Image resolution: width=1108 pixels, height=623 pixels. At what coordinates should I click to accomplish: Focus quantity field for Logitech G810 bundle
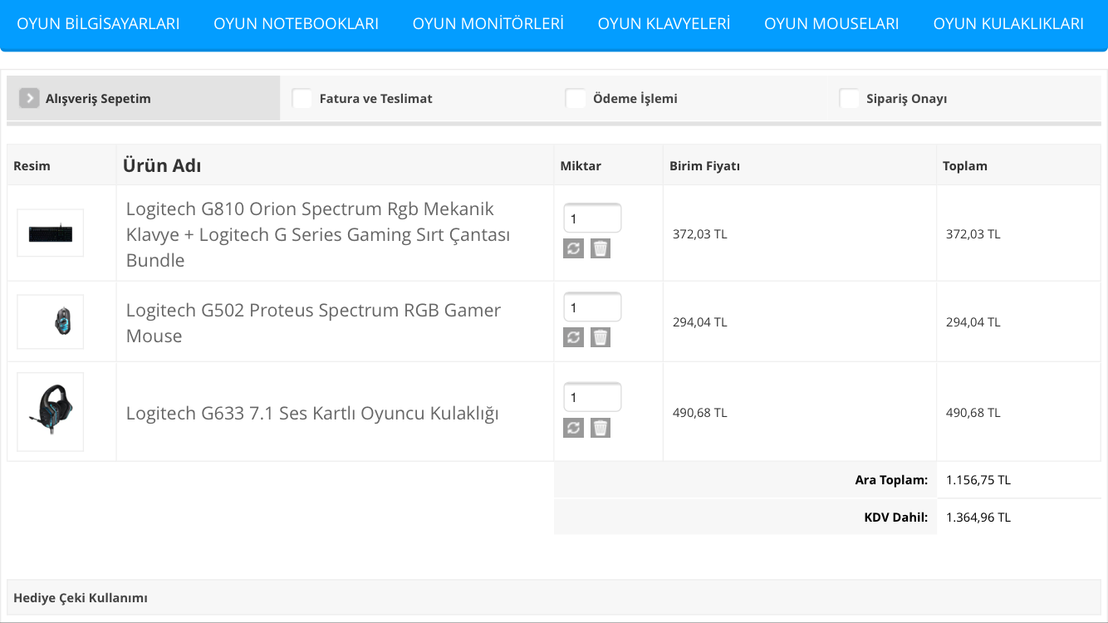pos(592,218)
